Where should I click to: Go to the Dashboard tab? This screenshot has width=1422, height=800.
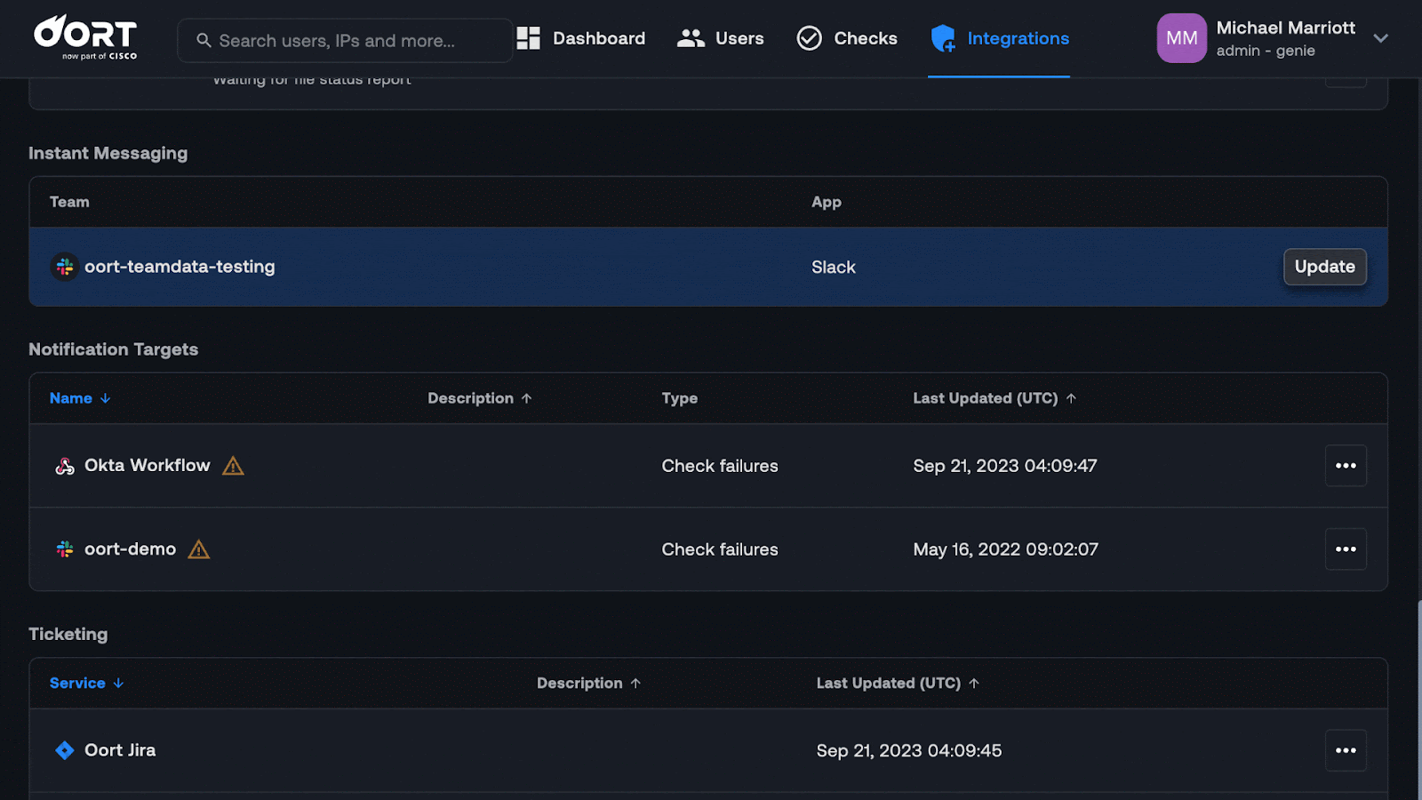[x=581, y=38]
